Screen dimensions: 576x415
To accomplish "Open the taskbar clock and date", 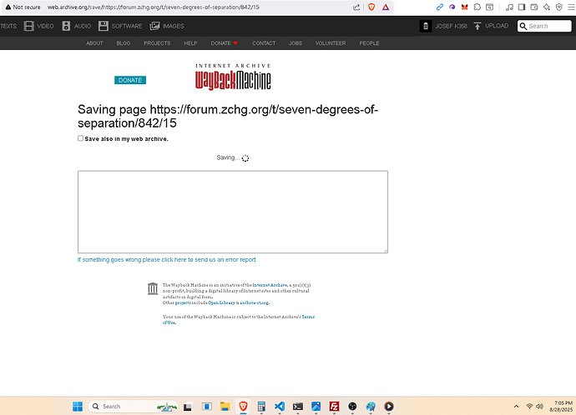I will point(561,406).
